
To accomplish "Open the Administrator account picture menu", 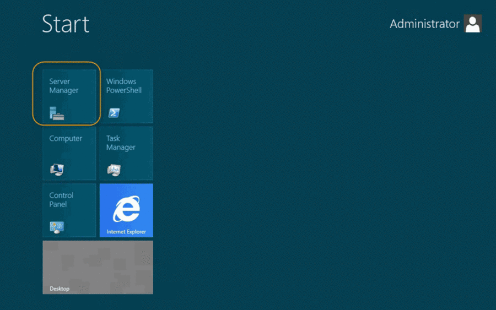I will click(473, 23).
